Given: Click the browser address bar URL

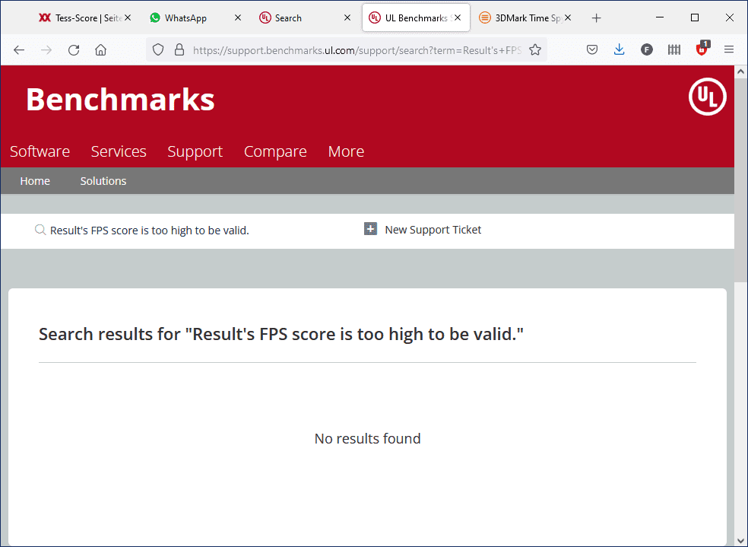Looking at the screenshot, I should coord(357,50).
